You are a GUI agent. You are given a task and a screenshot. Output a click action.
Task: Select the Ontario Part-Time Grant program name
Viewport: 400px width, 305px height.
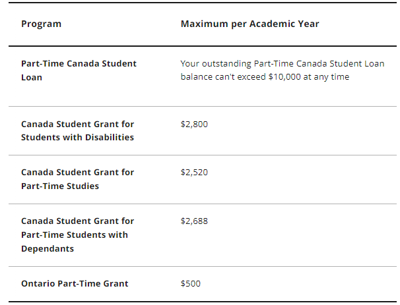pyautogui.click(x=75, y=283)
